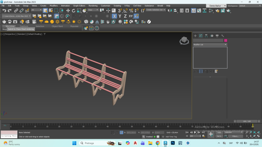Click the Teapot primitive icon
This screenshot has height=147, width=262.
click(x=4, y=22)
